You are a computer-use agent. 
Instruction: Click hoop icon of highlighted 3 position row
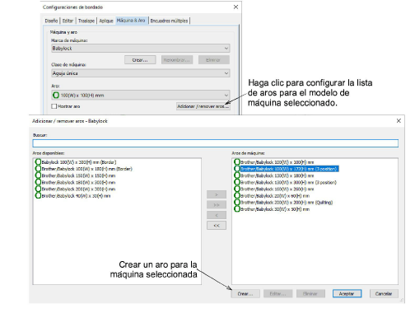237,169
